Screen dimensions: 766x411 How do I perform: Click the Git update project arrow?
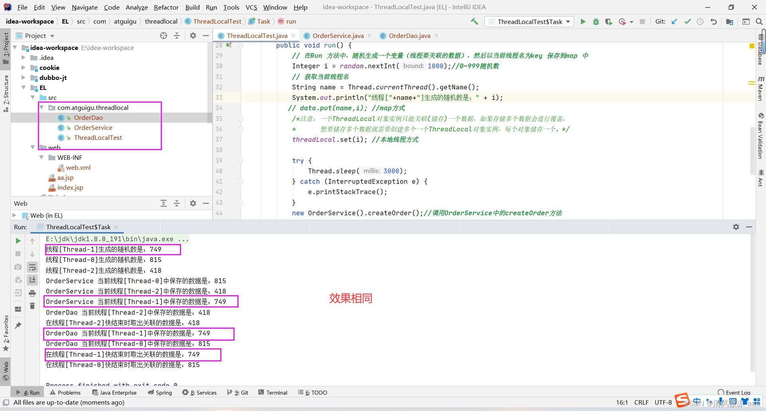674,22
